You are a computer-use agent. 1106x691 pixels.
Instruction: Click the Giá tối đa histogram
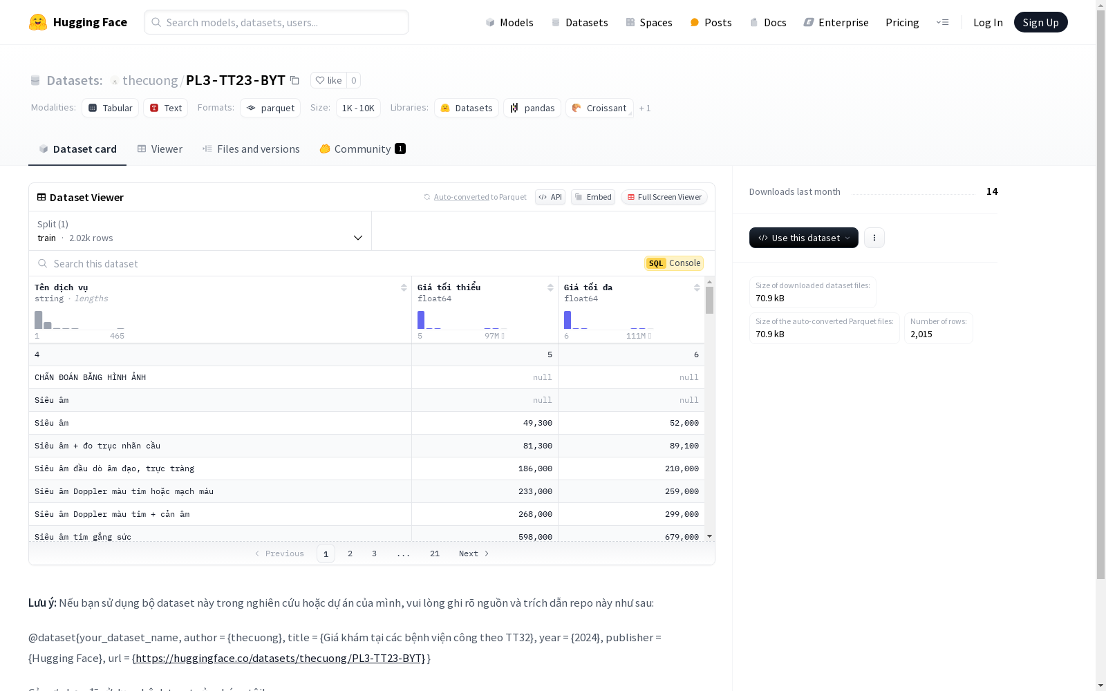point(608,320)
